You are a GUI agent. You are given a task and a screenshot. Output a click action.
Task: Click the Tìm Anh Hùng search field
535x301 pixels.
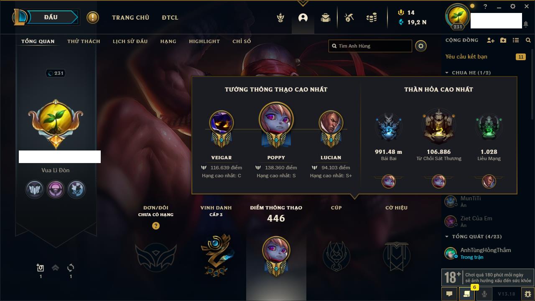click(370, 46)
